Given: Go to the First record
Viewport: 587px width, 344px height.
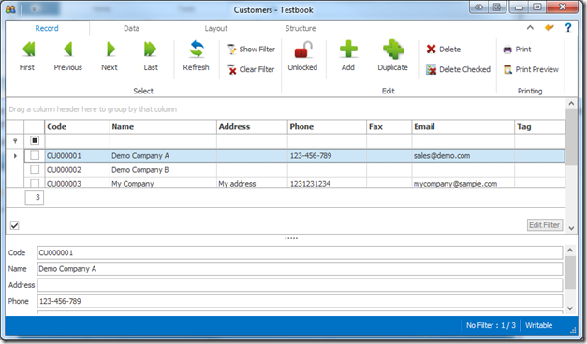Looking at the screenshot, I should coord(27,56).
